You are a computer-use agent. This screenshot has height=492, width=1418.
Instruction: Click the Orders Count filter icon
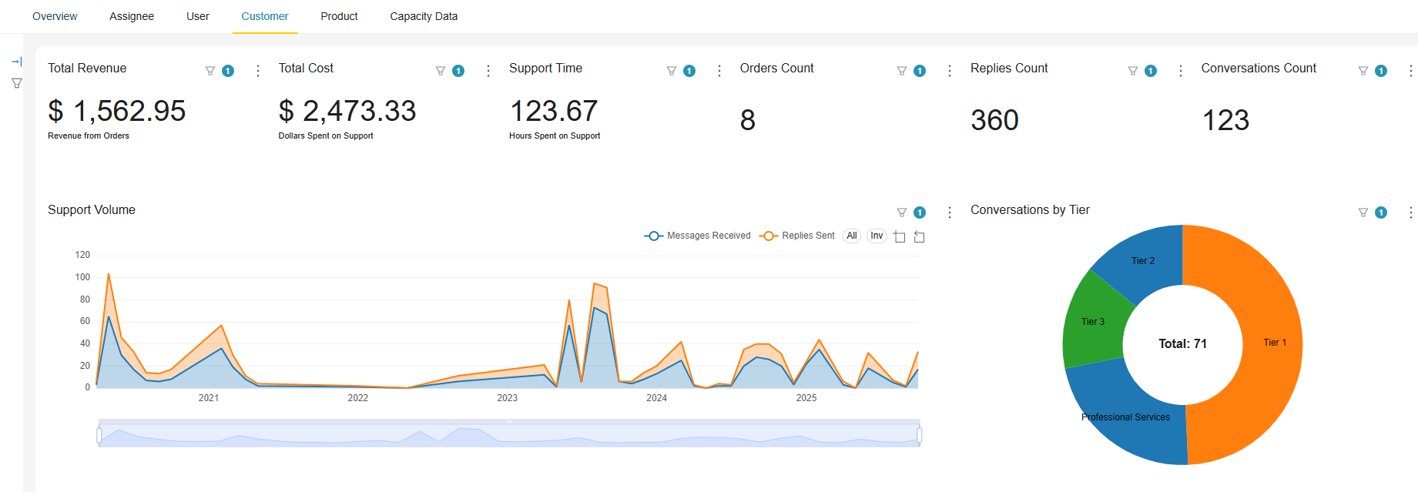(902, 71)
